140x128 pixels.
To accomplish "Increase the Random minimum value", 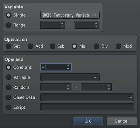I will pos(68,85).
